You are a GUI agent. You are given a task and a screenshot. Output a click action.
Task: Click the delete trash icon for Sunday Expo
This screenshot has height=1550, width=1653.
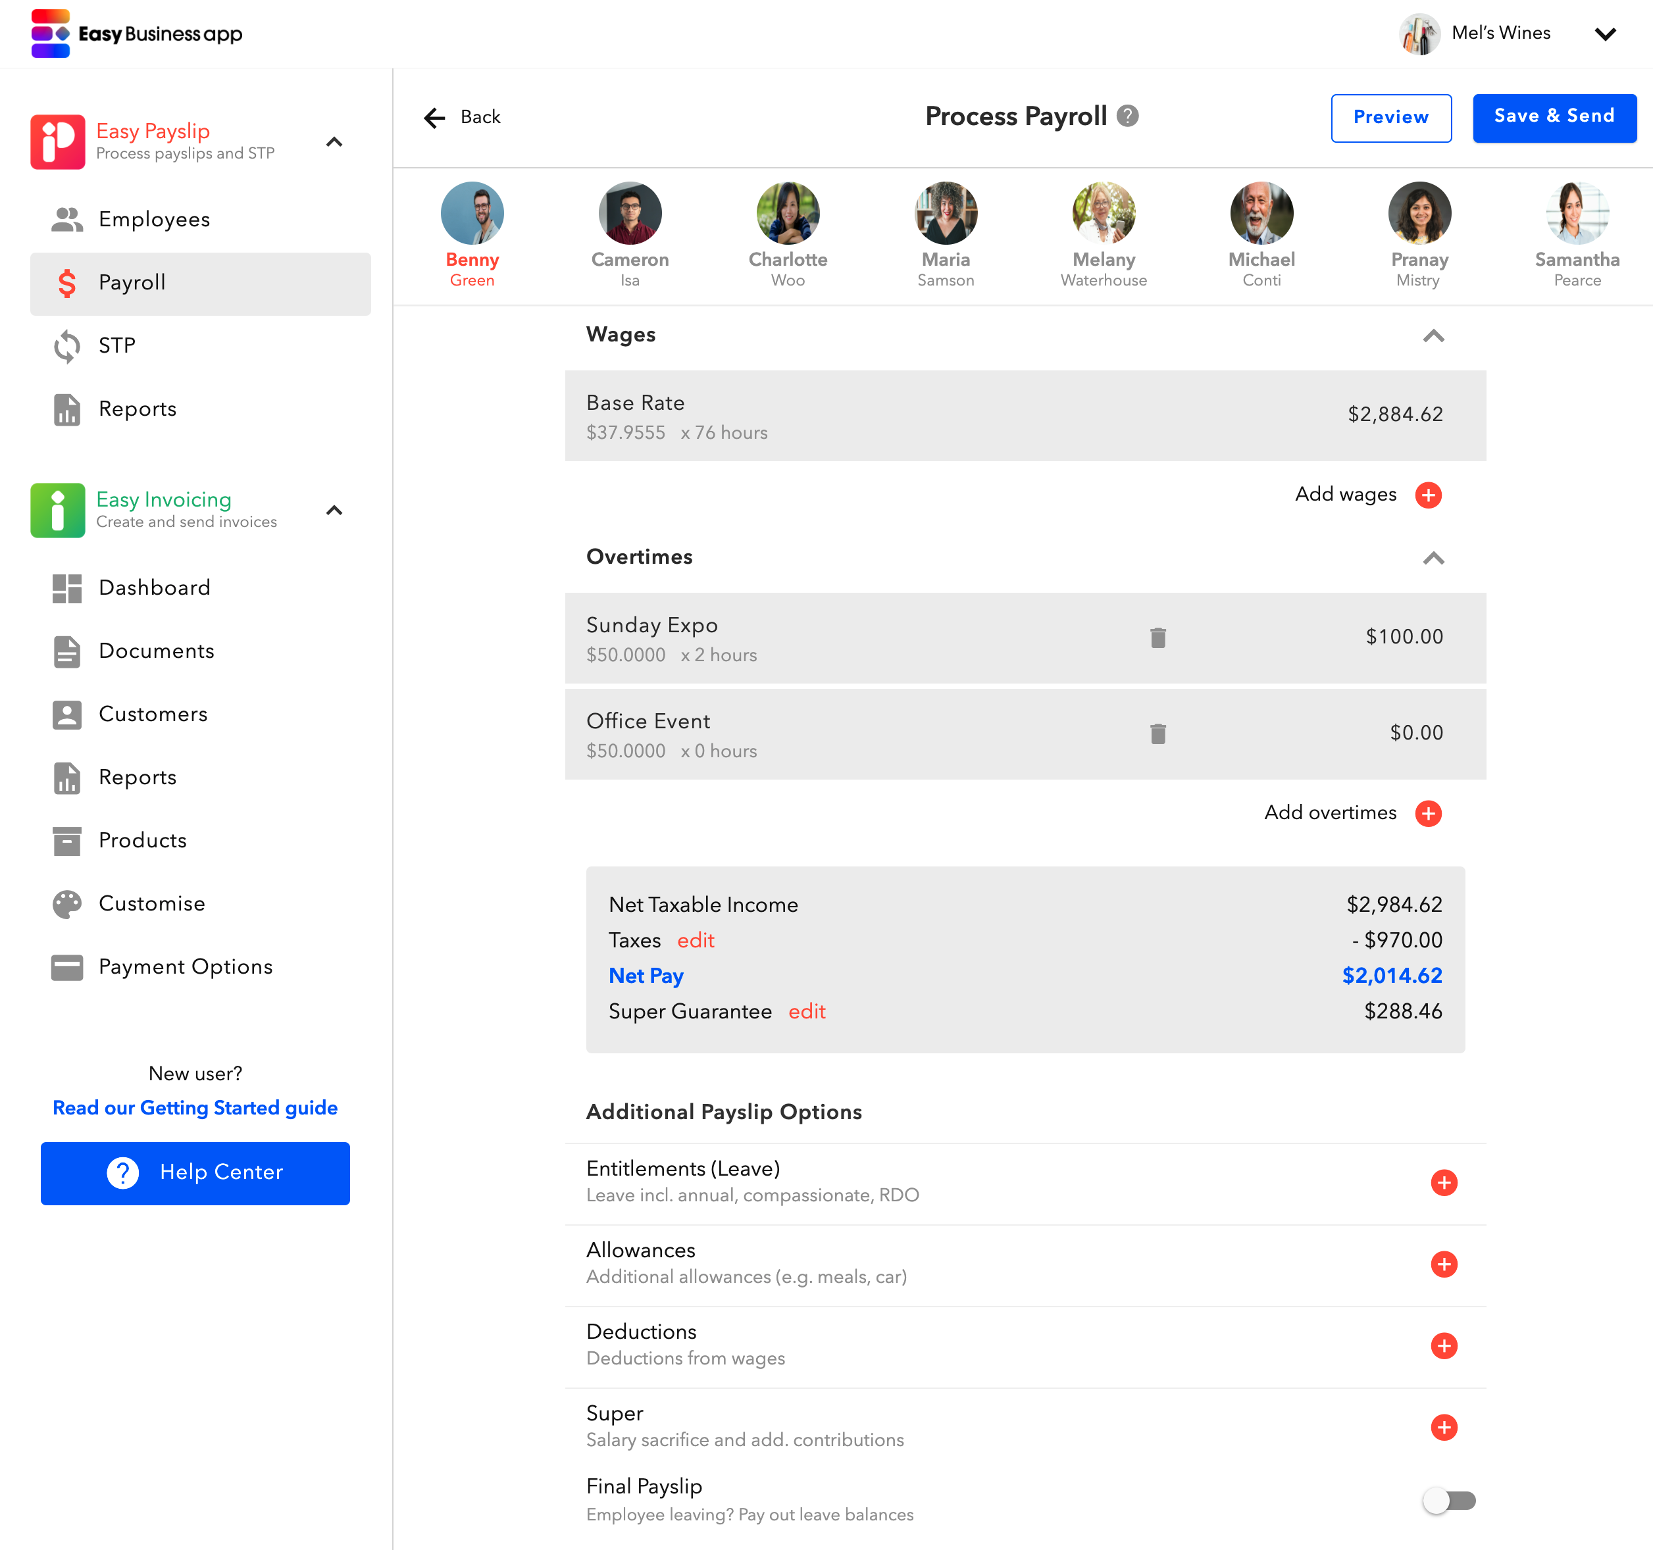[1159, 638]
